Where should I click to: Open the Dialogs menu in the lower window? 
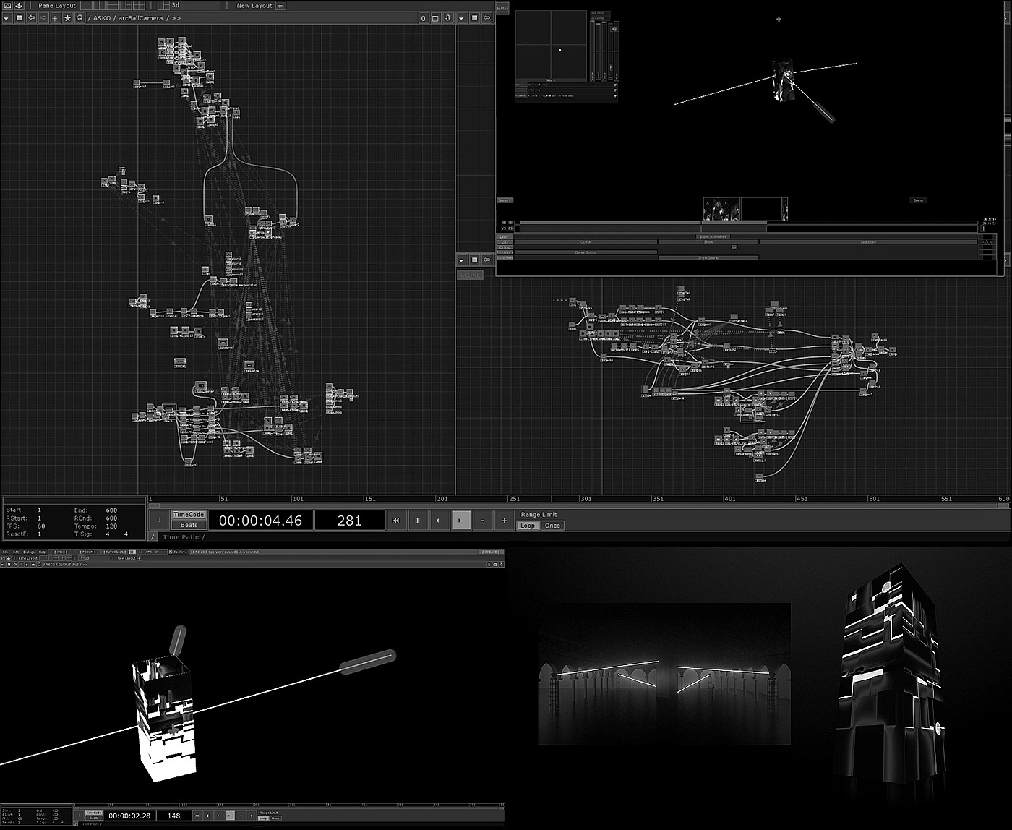[29, 552]
